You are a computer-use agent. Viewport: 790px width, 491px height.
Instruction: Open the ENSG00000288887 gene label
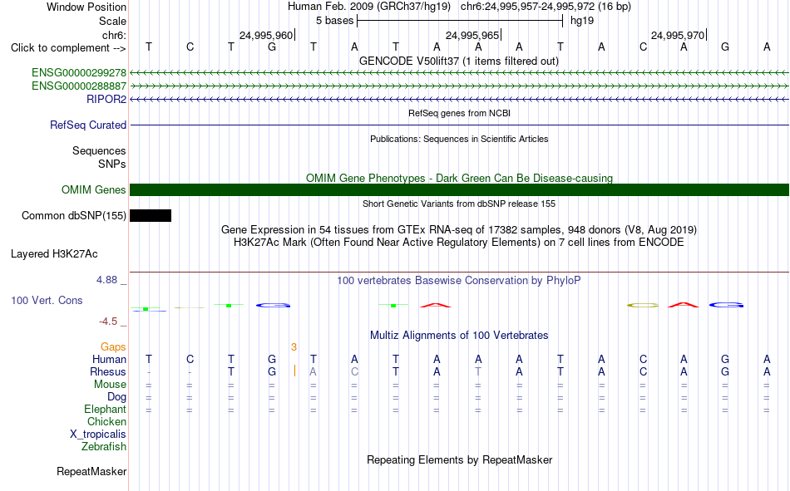79,86
